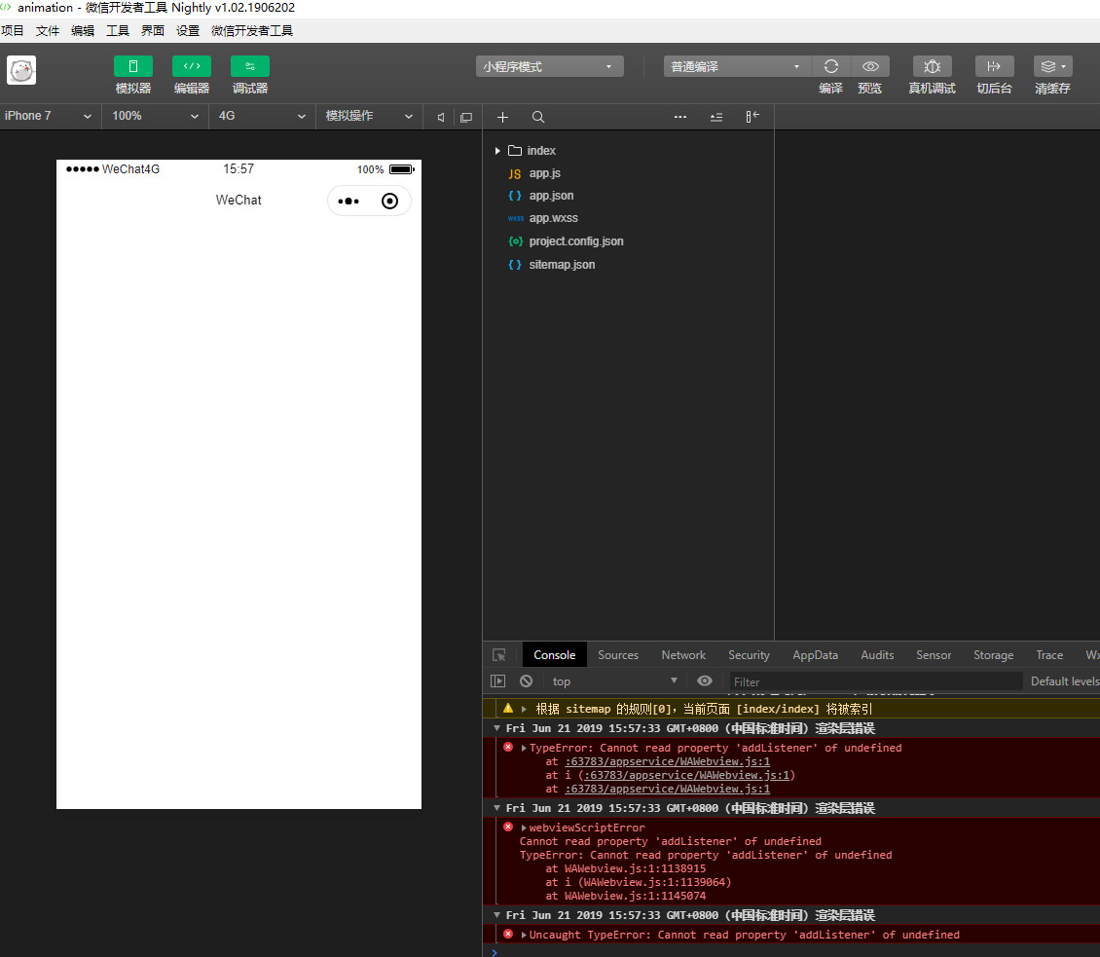
Task: Expand the TypeError addListener error arrow
Action: pos(524,748)
